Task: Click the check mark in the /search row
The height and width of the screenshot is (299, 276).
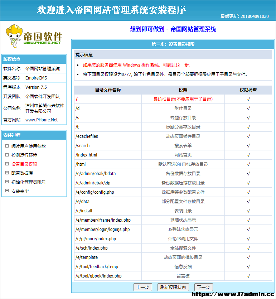Action: pyautogui.click(x=248, y=146)
